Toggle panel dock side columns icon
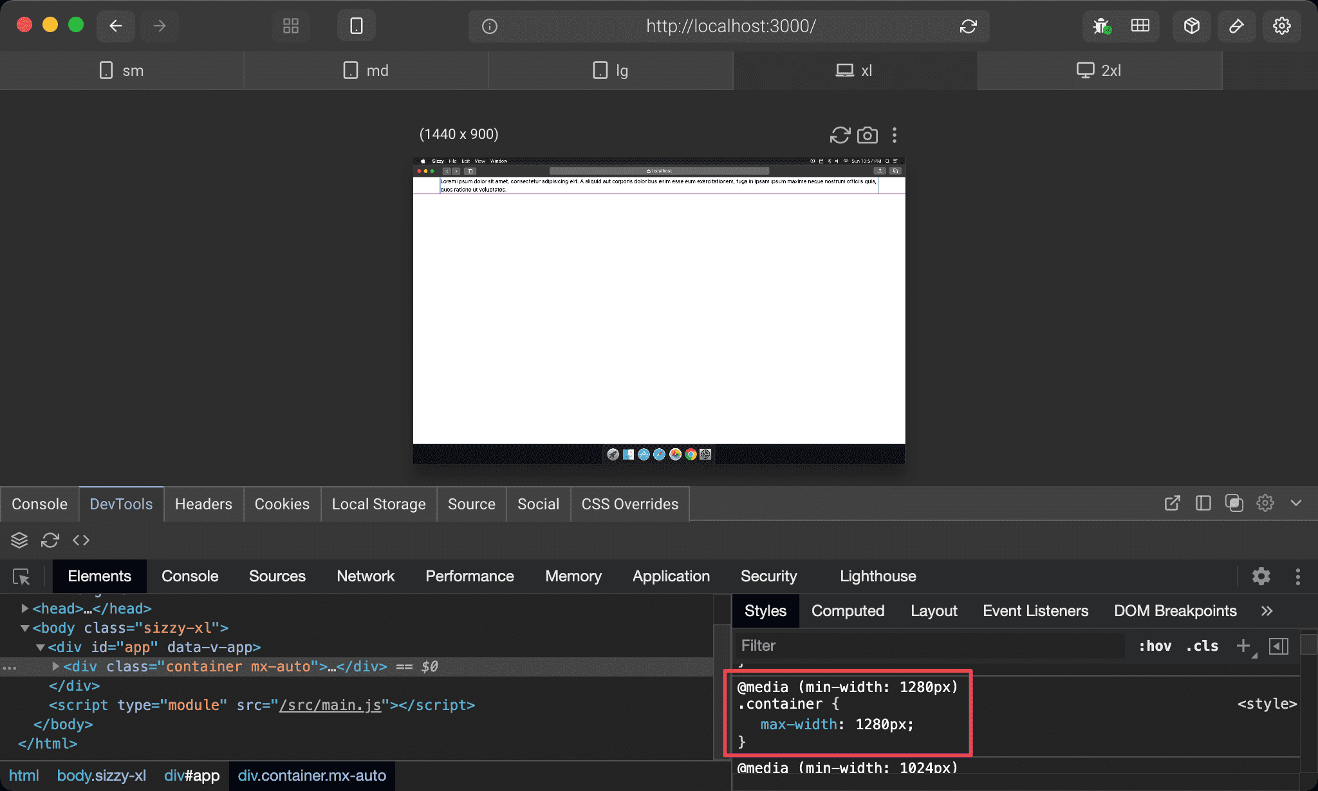This screenshot has width=1318, height=791. (1203, 503)
